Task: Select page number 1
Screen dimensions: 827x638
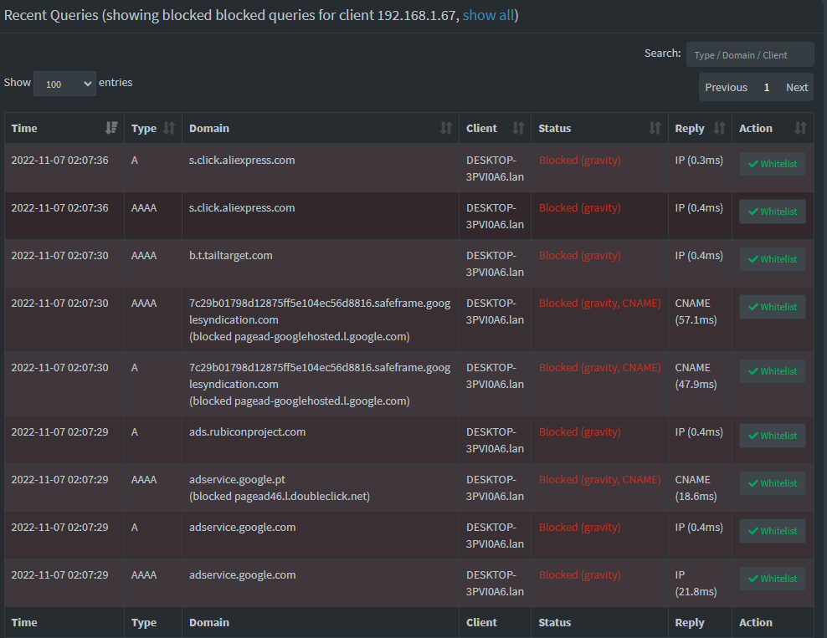Action: 766,87
